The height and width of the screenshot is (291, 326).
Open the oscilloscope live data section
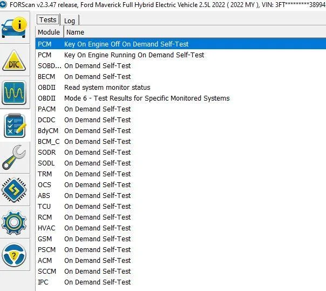[14, 93]
